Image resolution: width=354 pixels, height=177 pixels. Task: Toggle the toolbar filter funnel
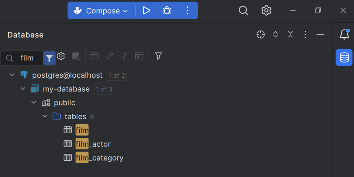(x=158, y=56)
